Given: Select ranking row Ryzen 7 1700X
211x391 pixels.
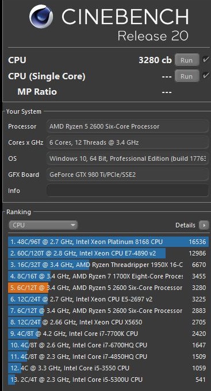Looking at the screenshot, I should point(108,276).
